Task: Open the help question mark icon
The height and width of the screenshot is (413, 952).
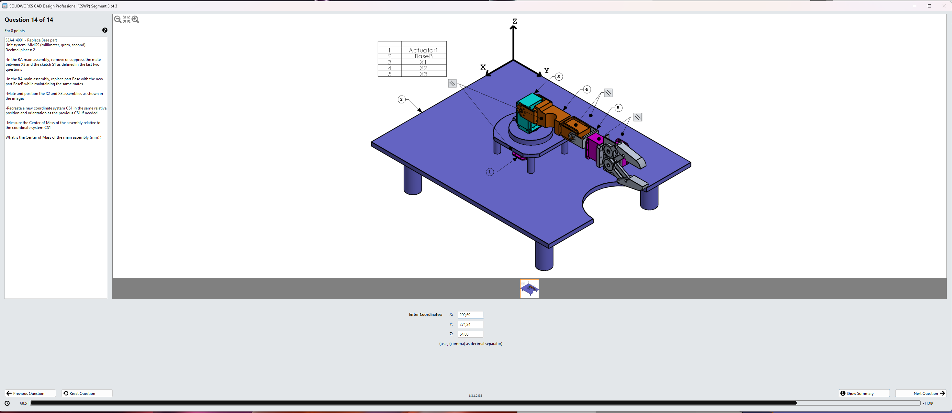Action: point(105,30)
